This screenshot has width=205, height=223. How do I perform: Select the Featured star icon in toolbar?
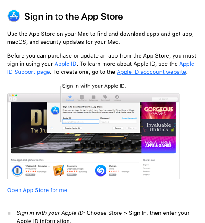pyautogui.click(x=70, y=98)
